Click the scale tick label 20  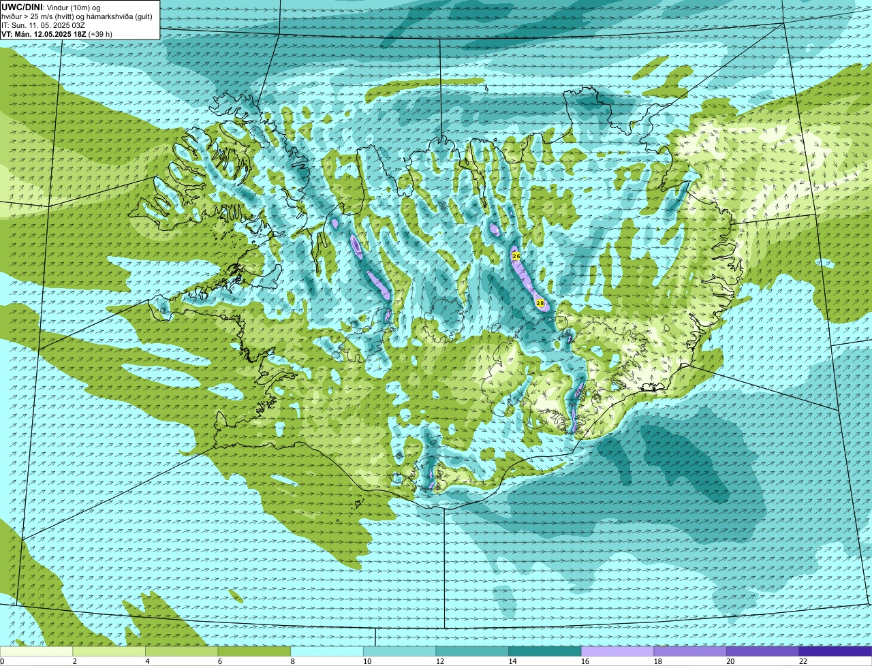(730, 661)
